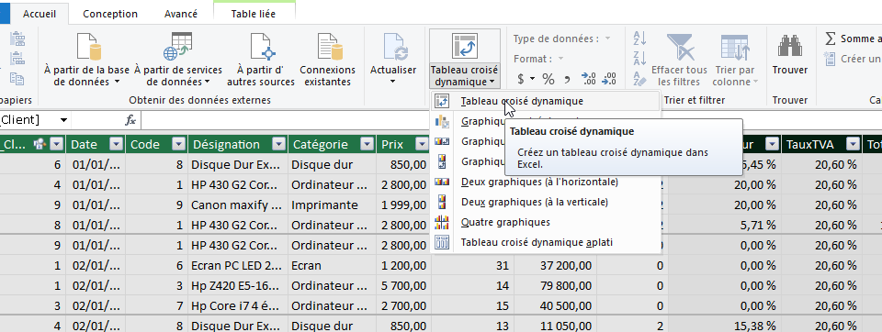Viewport: 882px width, 332px height.
Task: Open the Catégorie column filter dropdown
Action: 367,144
